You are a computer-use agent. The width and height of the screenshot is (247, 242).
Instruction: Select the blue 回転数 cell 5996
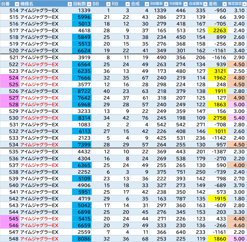click(82, 17)
